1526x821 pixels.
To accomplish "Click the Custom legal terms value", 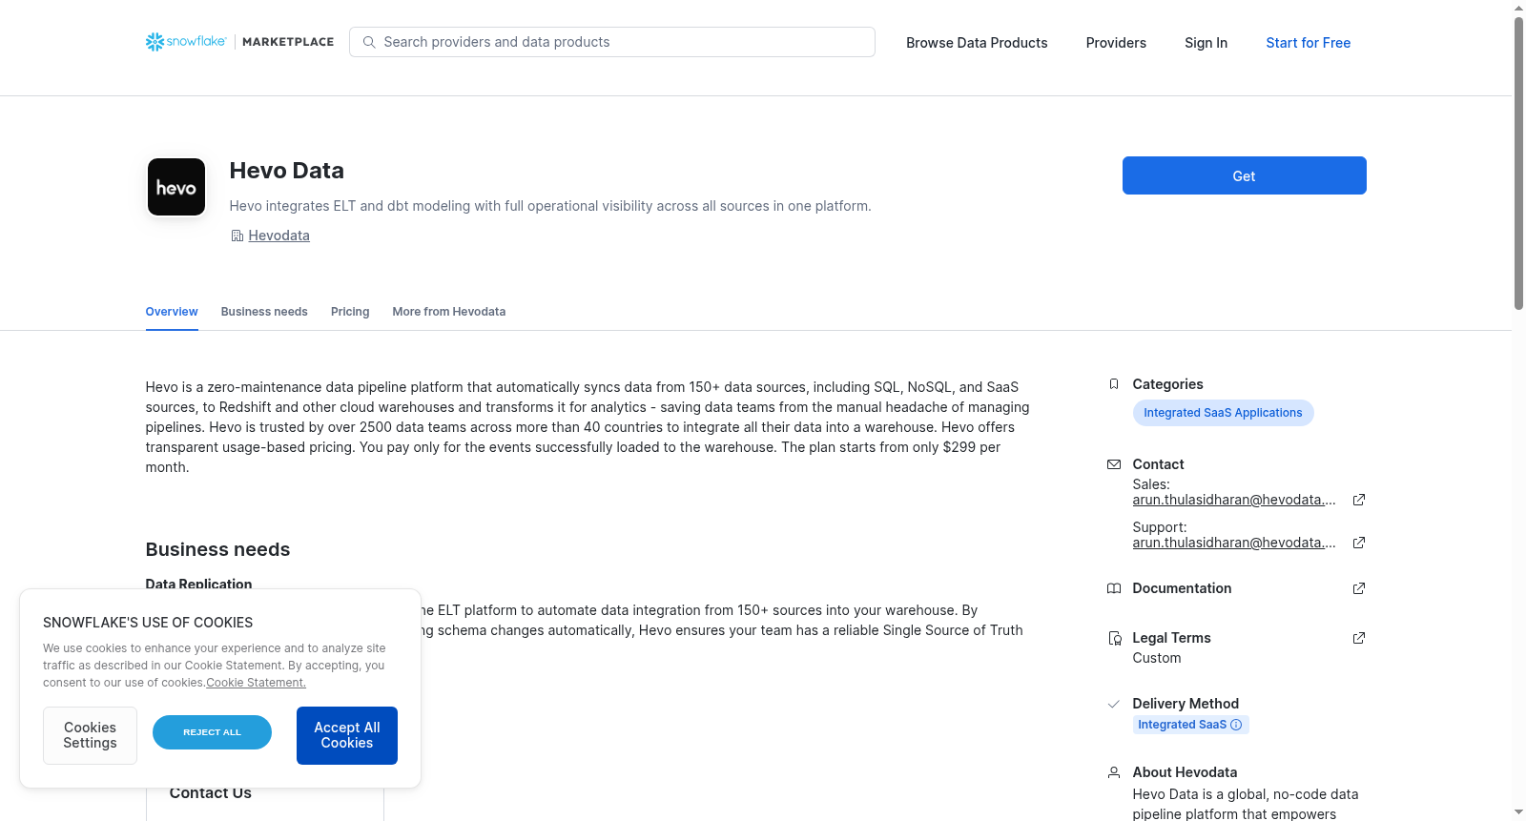I will (x=1157, y=658).
